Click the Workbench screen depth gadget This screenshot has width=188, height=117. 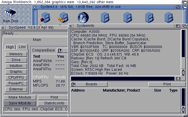(x=185, y=2)
